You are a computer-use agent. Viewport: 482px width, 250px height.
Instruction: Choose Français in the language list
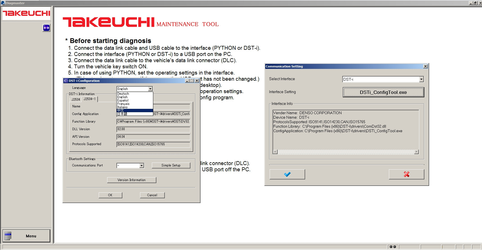point(123,104)
